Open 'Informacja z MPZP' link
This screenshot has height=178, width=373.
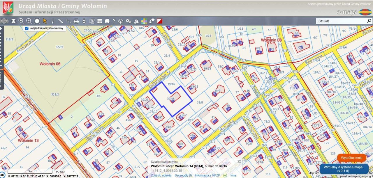[x=207, y=175]
